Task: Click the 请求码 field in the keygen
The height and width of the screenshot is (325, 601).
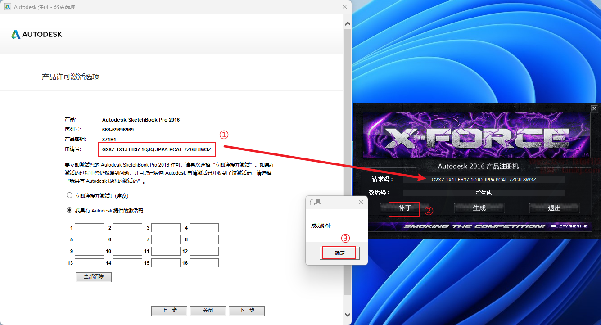Action: pos(484,180)
